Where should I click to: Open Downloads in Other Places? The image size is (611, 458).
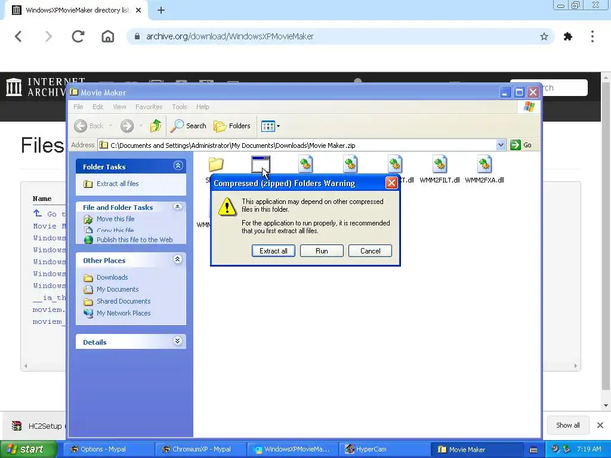pos(112,277)
